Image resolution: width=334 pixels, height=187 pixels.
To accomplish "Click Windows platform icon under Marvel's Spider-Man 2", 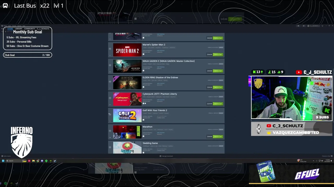I will [143, 54].
